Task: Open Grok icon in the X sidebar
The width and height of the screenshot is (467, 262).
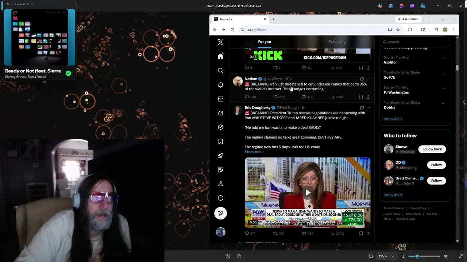Action: pyautogui.click(x=220, y=113)
